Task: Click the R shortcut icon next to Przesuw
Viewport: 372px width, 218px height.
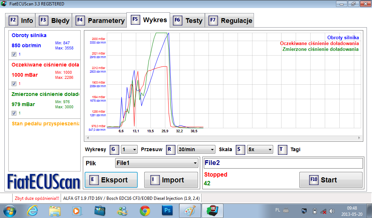Action: pos(170,150)
